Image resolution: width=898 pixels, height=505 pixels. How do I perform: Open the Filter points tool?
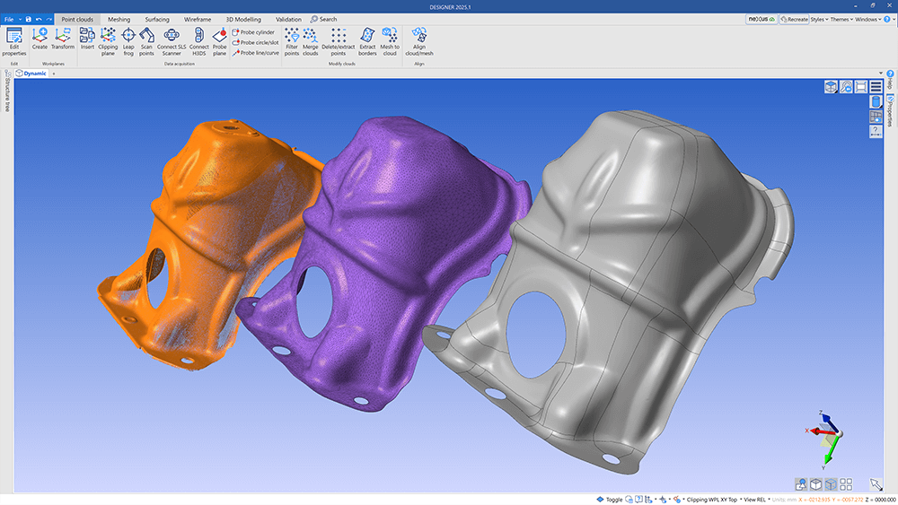[292, 42]
